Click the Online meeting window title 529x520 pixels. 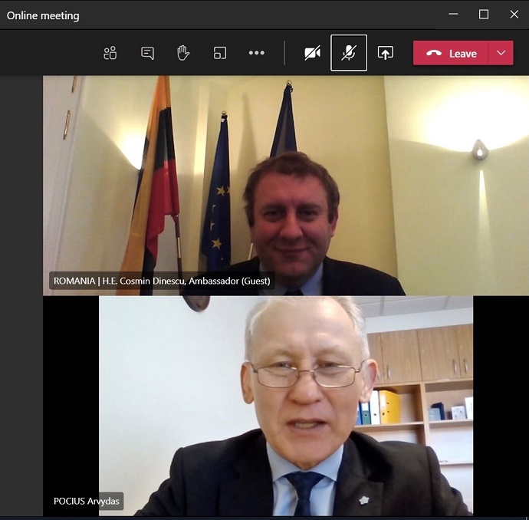tap(43, 15)
